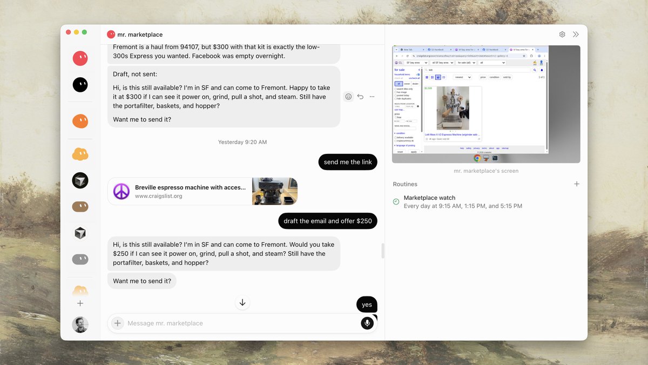This screenshot has height=365, width=648.
Task: Click the mr. marketplace header title
Action: (x=140, y=35)
